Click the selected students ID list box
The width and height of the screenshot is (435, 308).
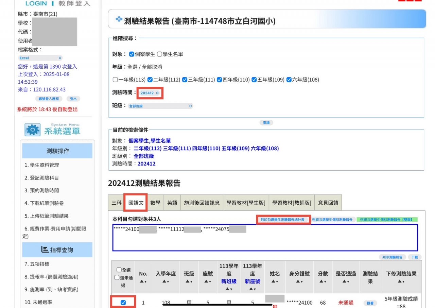click(x=265, y=238)
